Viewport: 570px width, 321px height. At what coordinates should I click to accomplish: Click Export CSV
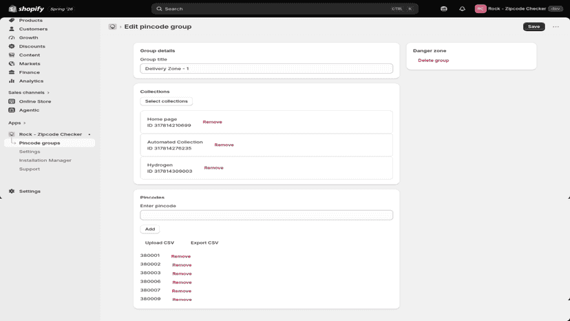pyautogui.click(x=204, y=242)
